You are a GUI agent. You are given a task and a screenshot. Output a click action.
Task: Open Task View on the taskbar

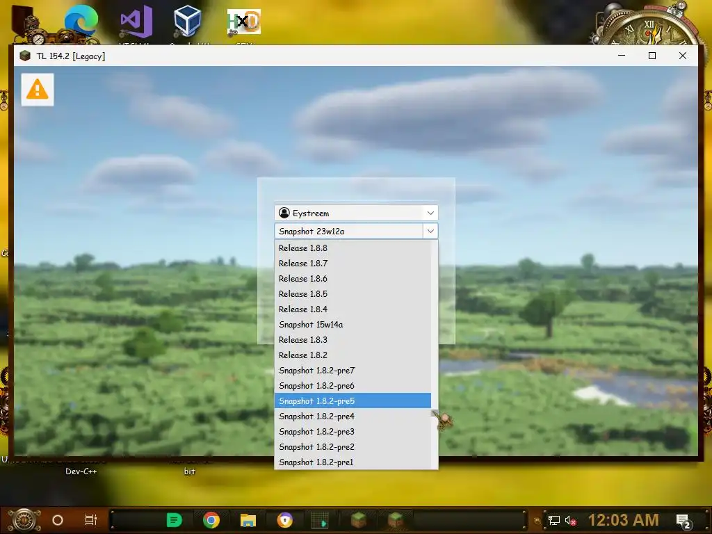(x=91, y=520)
